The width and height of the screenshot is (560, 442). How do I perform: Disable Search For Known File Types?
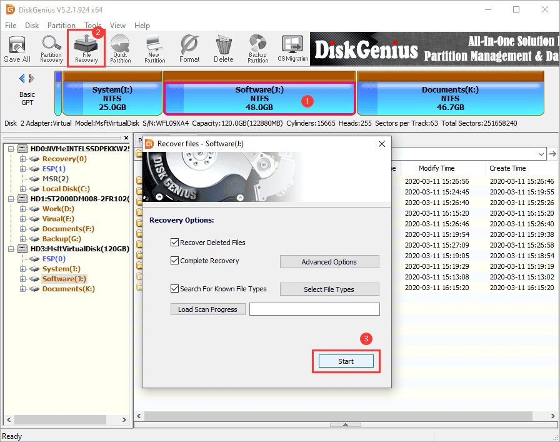(175, 289)
